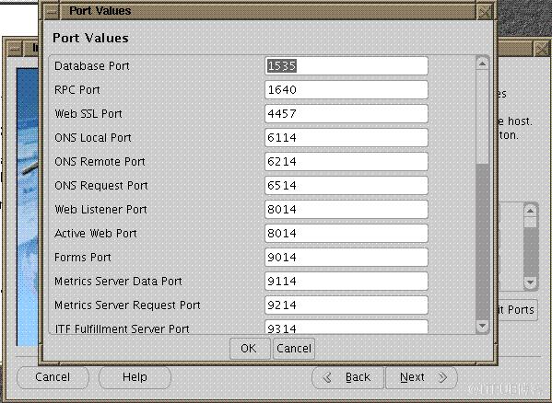The image size is (552, 403).
Task: Click the Forms Port input box
Action: [x=346, y=258]
